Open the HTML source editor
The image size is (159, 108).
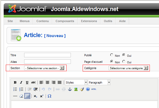94,89
